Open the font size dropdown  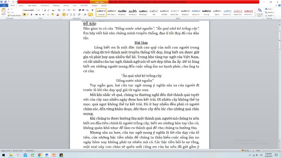pyautogui.click(x=42, y=10)
